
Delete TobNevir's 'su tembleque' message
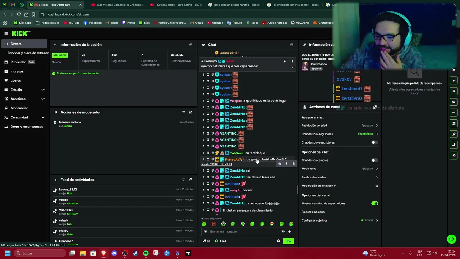[203, 153]
